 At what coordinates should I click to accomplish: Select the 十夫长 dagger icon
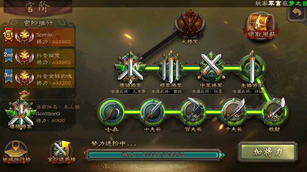pyautogui.click(x=153, y=112)
